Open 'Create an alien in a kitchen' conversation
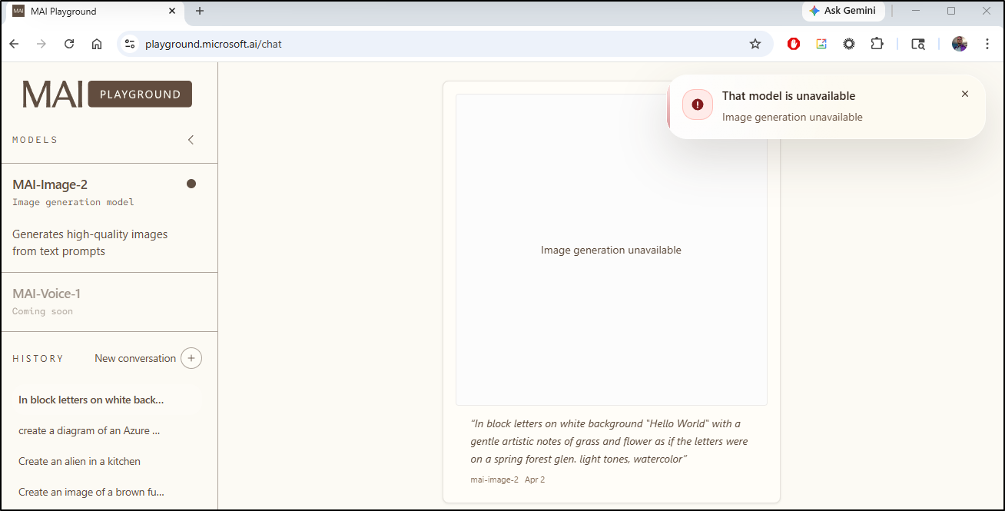The width and height of the screenshot is (1005, 511). point(80,461)
